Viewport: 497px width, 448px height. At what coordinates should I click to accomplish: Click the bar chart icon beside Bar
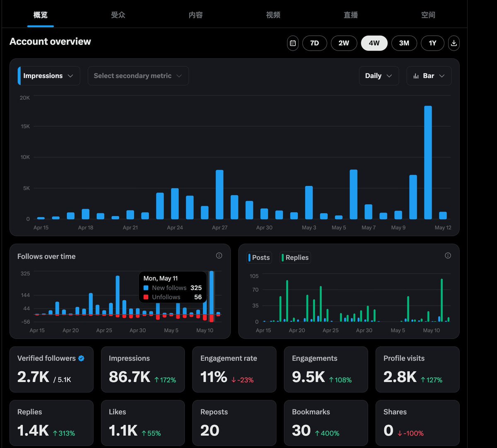pyautogui.click(x=416, y=76)
